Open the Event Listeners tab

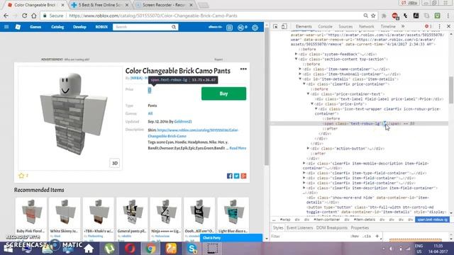pyautogui.click(x=299, y=228)
